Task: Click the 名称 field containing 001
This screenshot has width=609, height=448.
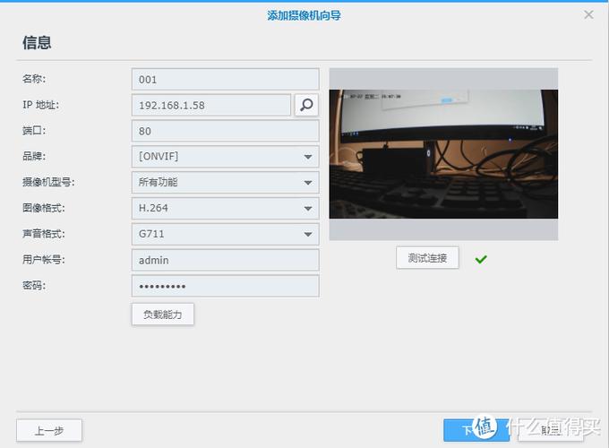Action: coord(226,79)
